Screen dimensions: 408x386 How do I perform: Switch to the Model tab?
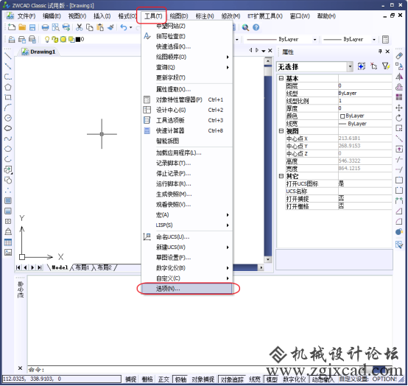point(60,267)
